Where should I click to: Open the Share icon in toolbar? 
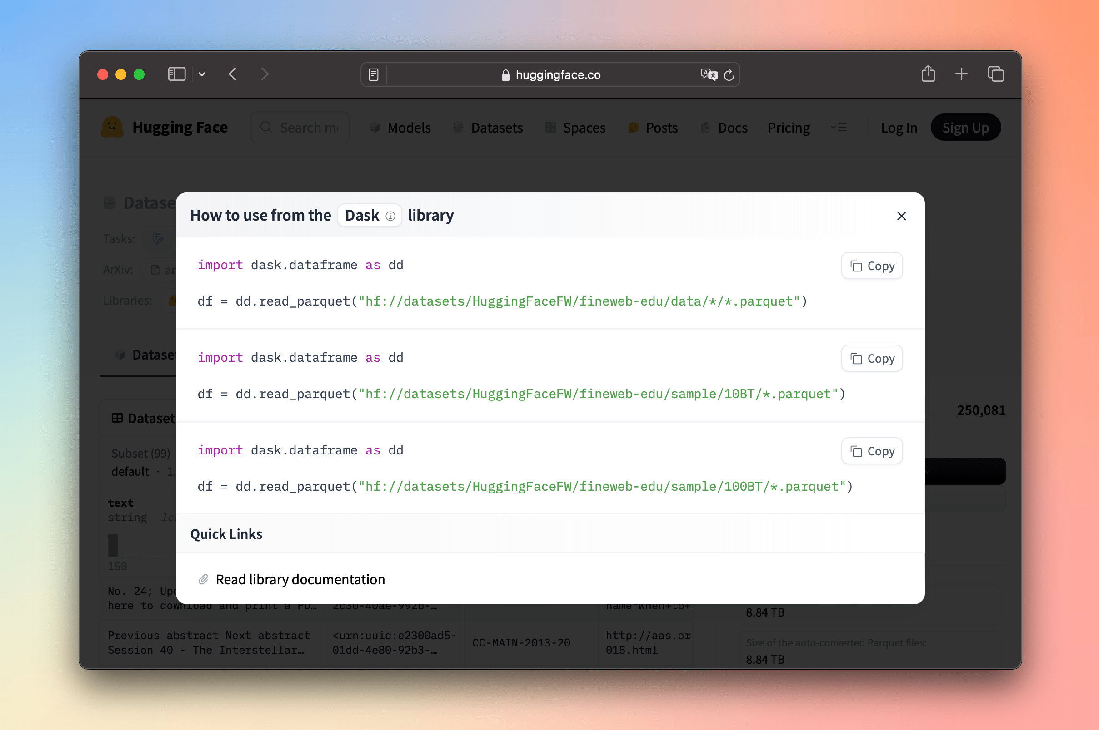(x=928, y=74)
